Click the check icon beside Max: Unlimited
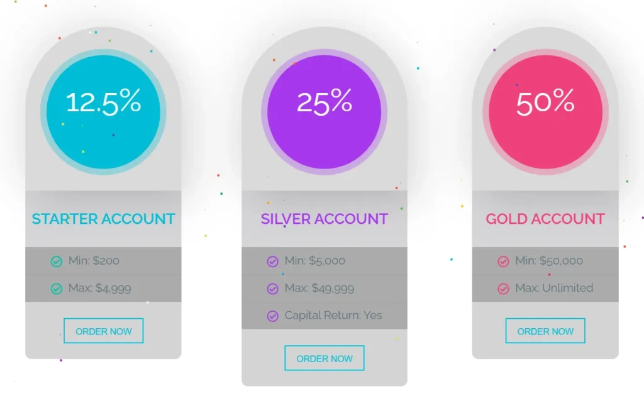 click(x=503, y=289)
